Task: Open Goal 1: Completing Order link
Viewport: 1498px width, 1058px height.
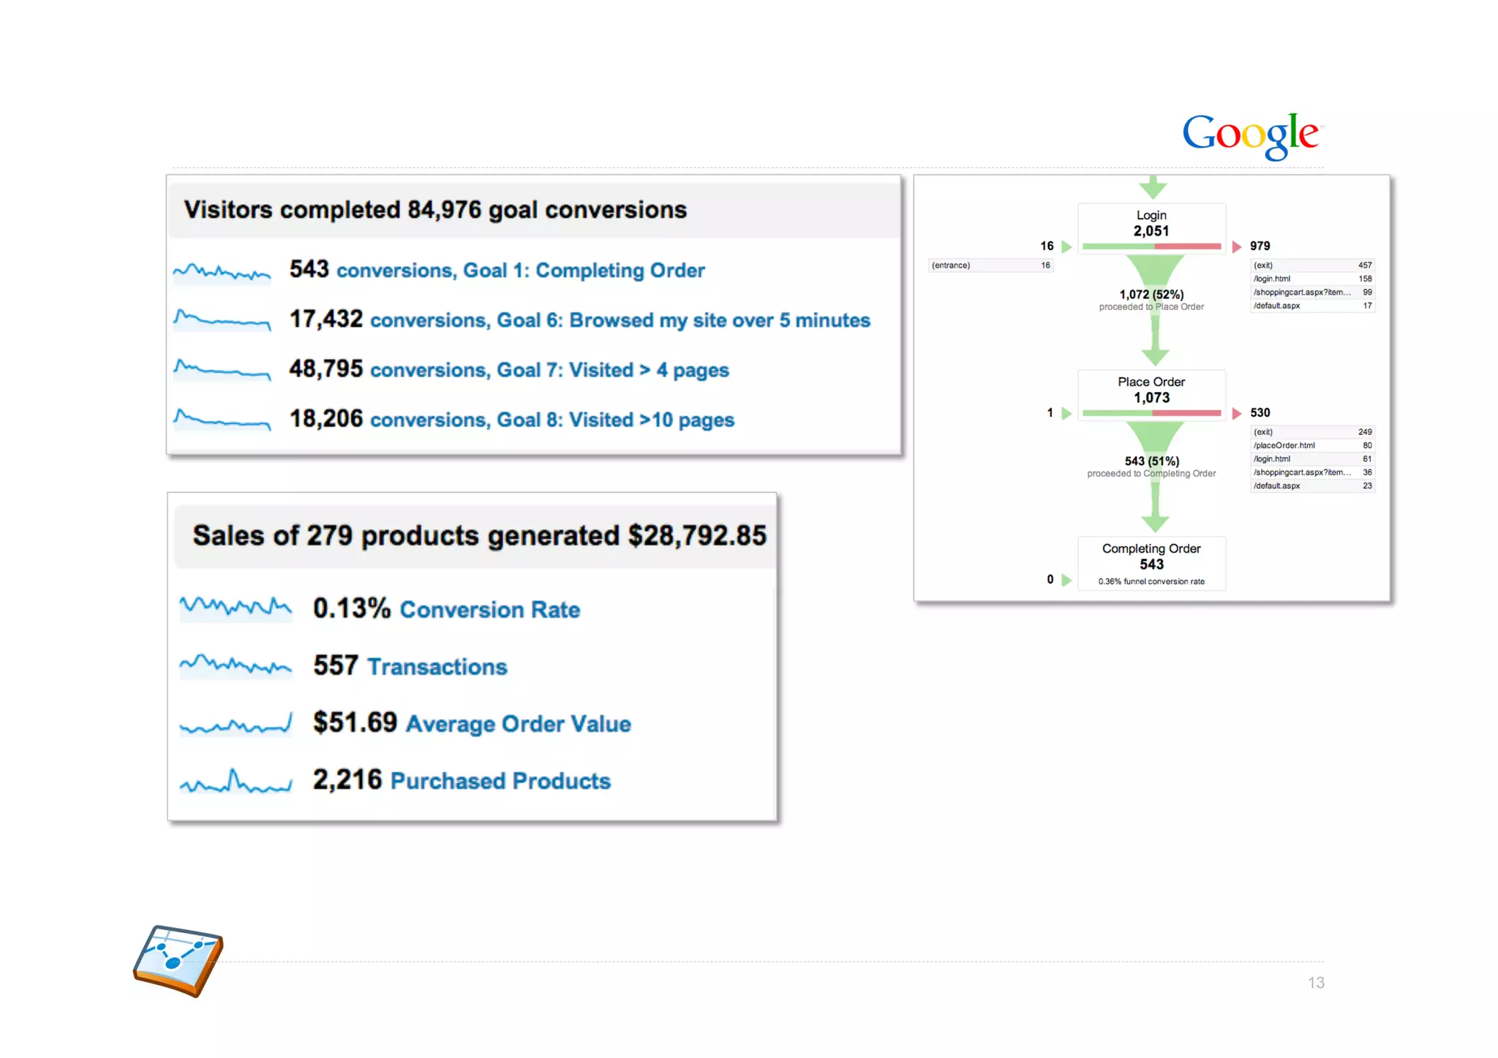Action: point(520,271)
